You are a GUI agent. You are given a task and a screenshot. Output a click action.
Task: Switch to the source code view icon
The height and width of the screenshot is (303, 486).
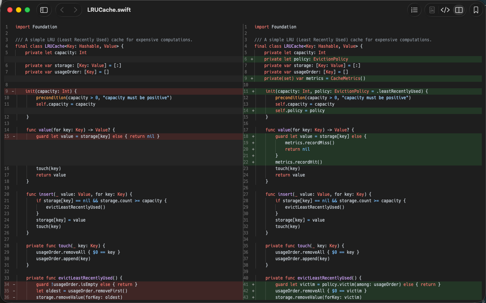(445, 10)
